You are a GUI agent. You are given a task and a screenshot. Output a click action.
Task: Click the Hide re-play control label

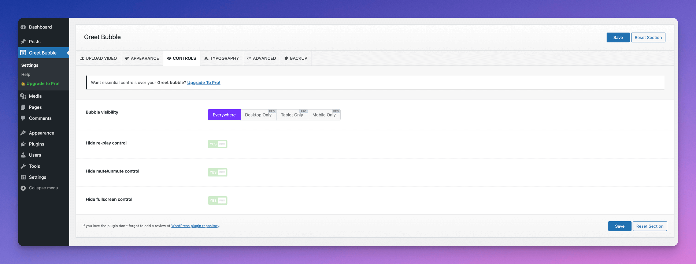[106, 143]
